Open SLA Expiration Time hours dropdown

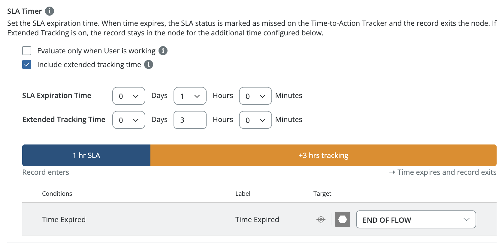pyautogui.click(x=190, y=96)
